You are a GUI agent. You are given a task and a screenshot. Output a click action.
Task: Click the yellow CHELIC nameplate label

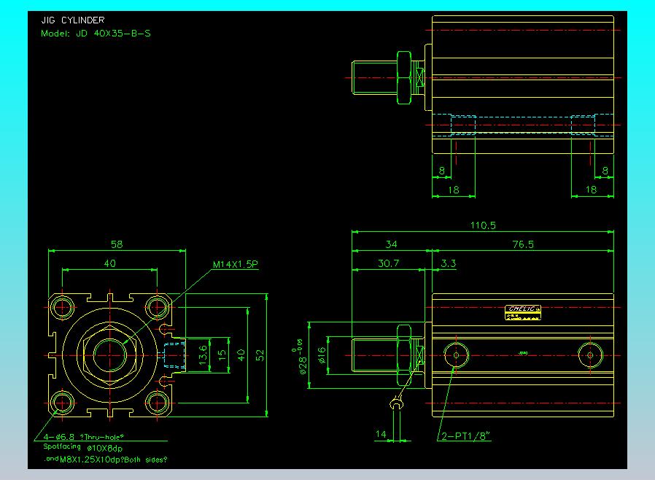(x=523, y=312)
